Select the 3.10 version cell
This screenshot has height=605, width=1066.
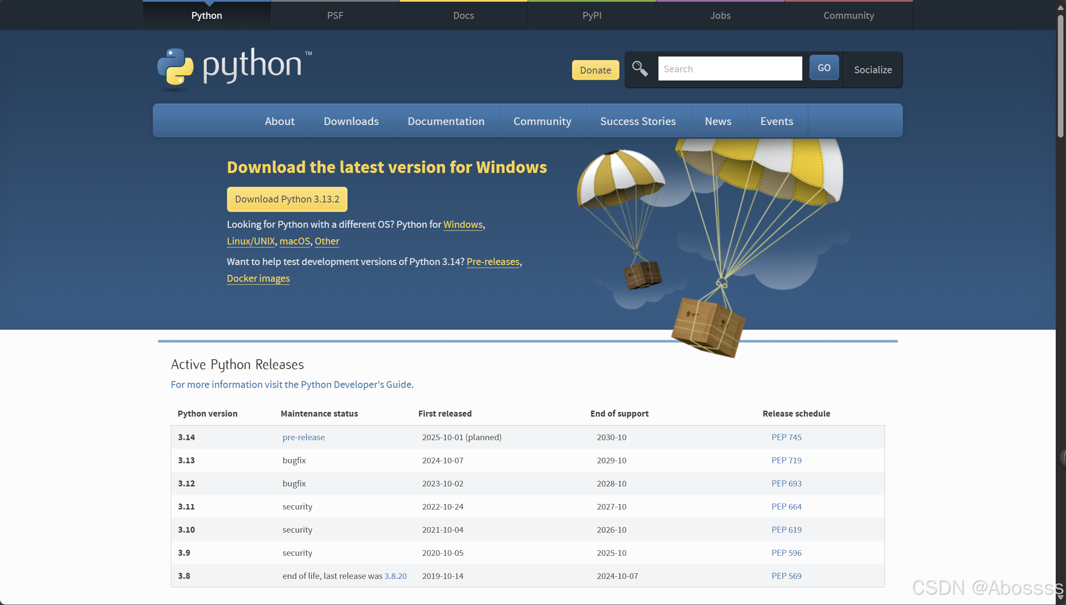click(186, 530)
